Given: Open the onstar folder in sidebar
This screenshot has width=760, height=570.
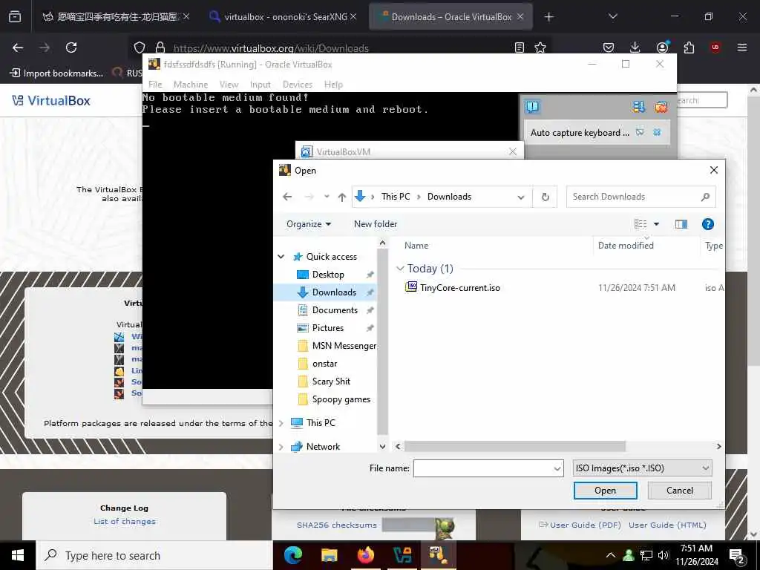Looking at the screenshot, I should point(324,364).
